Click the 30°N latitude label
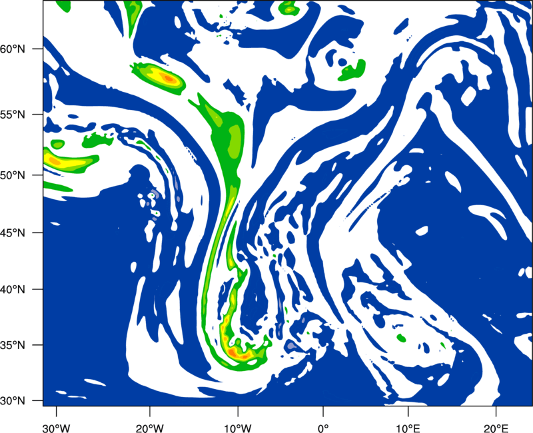 [x=13, y=401]
